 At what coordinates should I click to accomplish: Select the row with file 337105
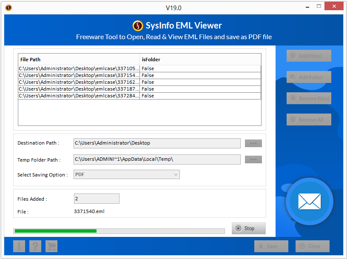point(139,68)
